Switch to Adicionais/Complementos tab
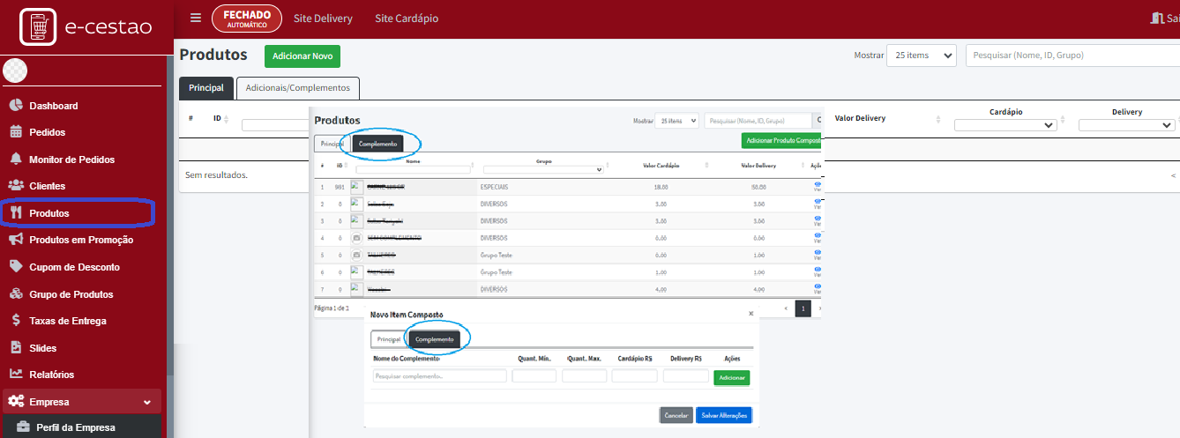Screen dimensions: 1180x438 pos(298,88)
